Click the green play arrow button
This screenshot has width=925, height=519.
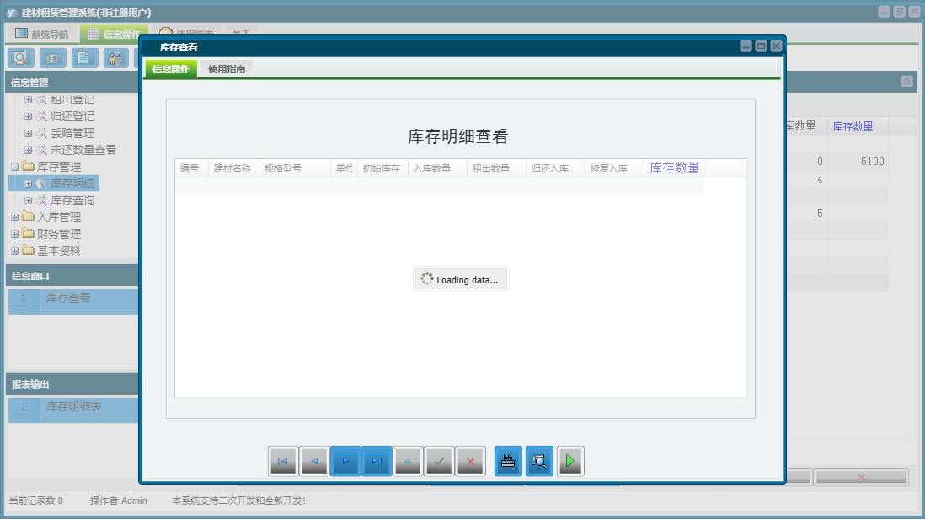(x=569, y=461)
